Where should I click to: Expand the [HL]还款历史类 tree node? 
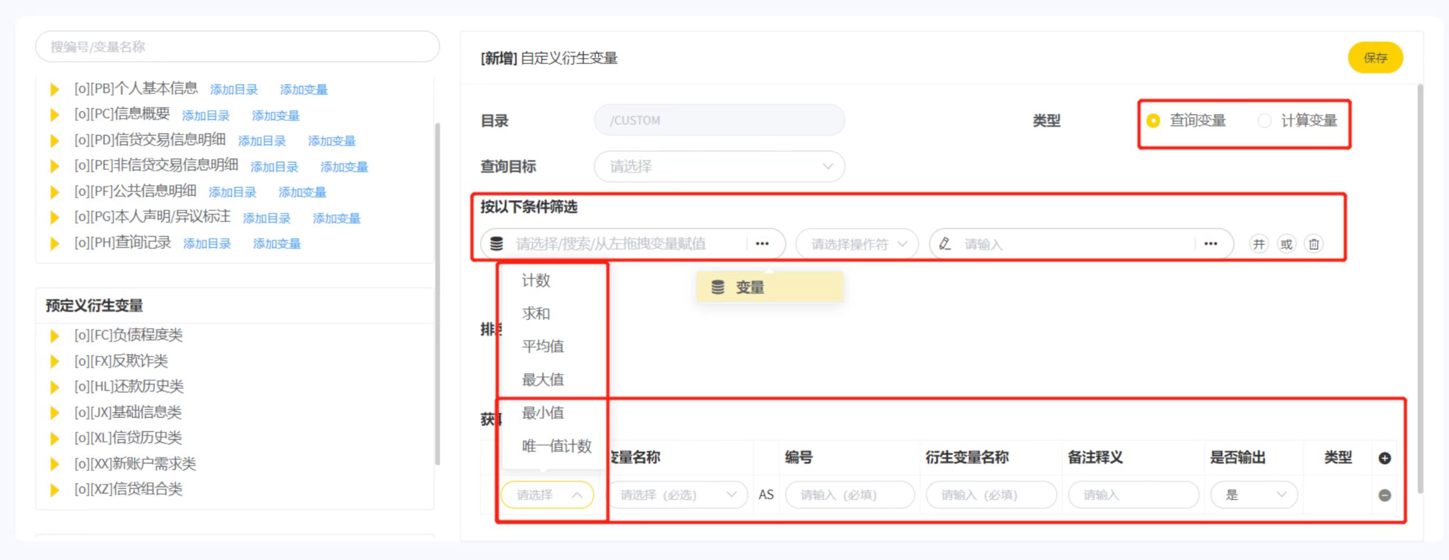(55, 387)
